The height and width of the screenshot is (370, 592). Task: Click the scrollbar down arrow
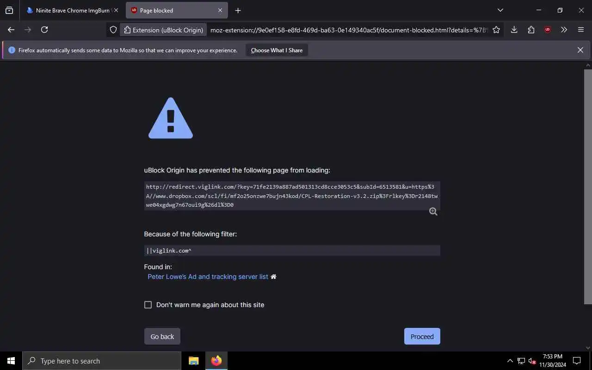pyautogui.click(x=588, y=347)
